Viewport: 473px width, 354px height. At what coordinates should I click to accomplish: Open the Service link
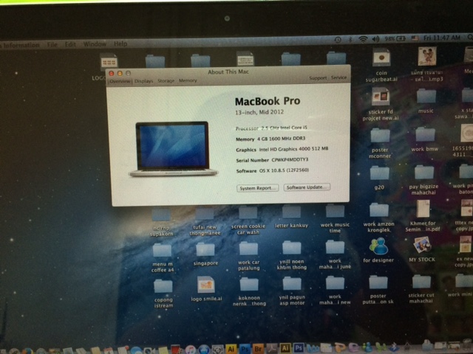(338, 77)
